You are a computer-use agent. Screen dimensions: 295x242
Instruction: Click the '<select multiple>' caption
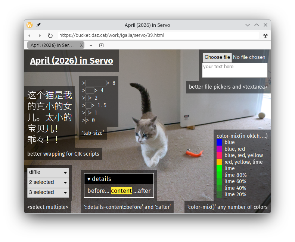point(48,207)
